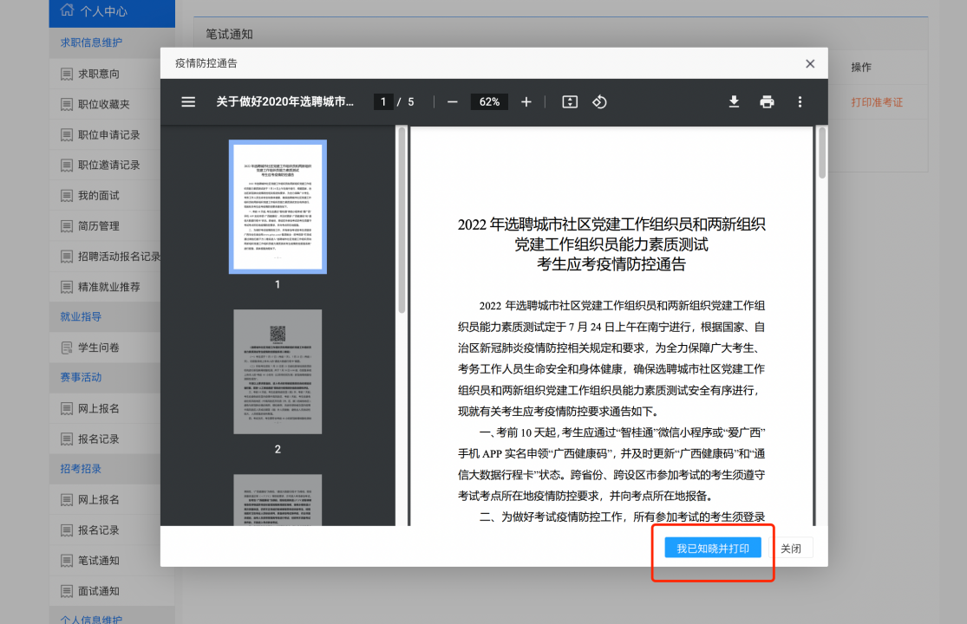Click the 62% zoom level field
967x624 pixels.
click(x=489, y=102)
